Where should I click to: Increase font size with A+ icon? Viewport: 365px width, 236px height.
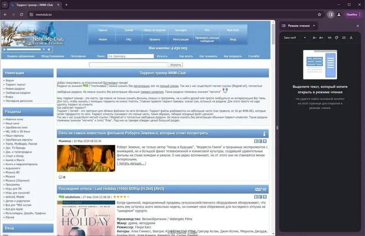(321, 38)
